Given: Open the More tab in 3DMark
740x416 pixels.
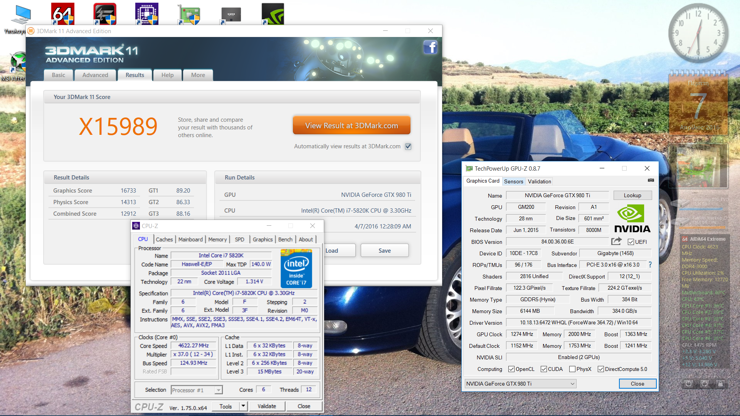Looking at the screenshot, I should (x=198, y=75).
